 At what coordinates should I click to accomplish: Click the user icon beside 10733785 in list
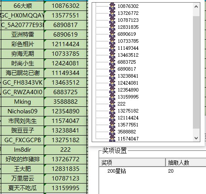(x=112, y=41)
